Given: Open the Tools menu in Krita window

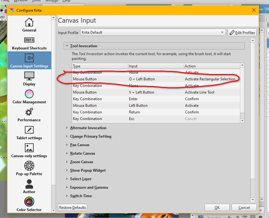Looking at the screenshot, I should 36,1.
